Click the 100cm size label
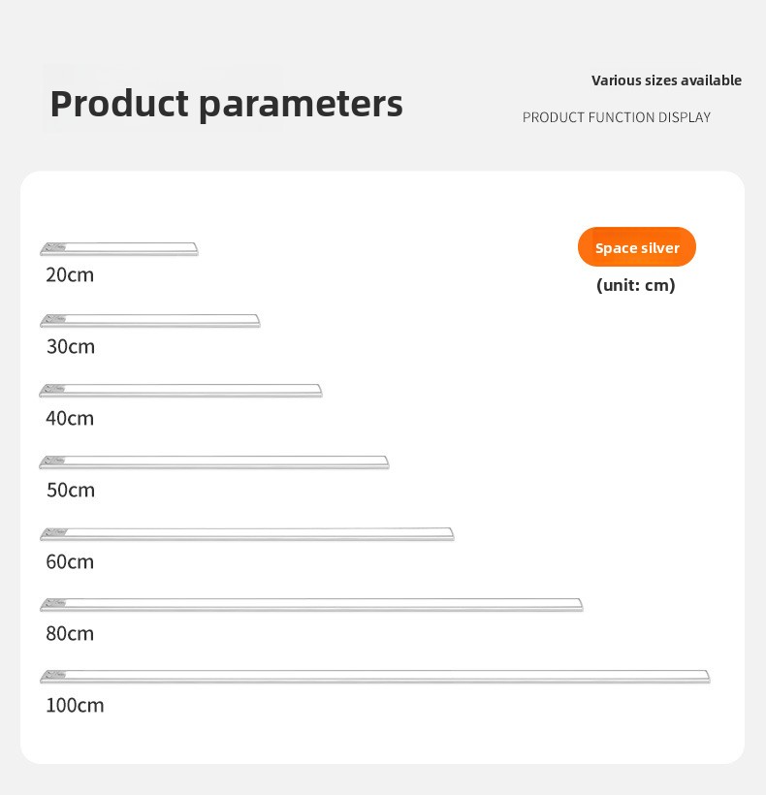The height and width of the screenshot is (795, 766). click(75, 705)
